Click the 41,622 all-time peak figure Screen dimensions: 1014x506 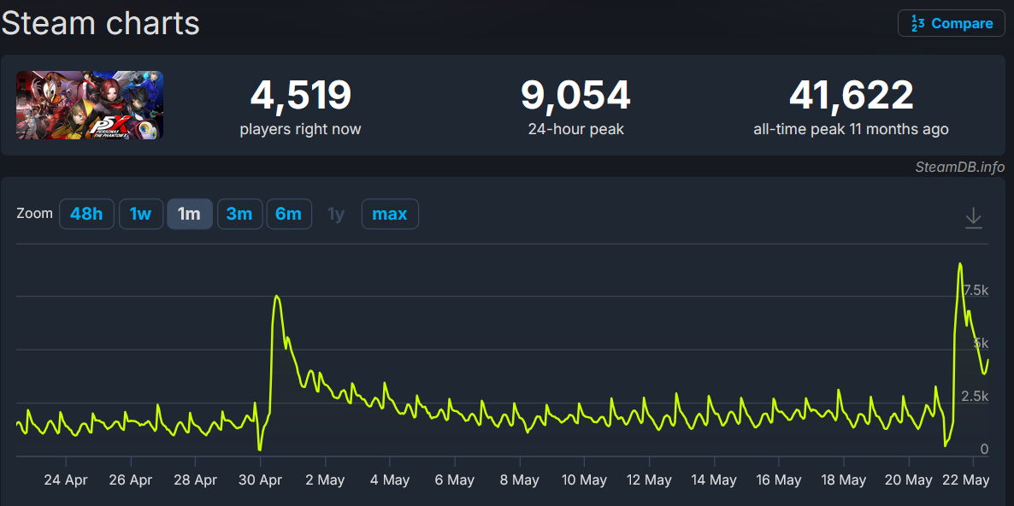(851, 95)
